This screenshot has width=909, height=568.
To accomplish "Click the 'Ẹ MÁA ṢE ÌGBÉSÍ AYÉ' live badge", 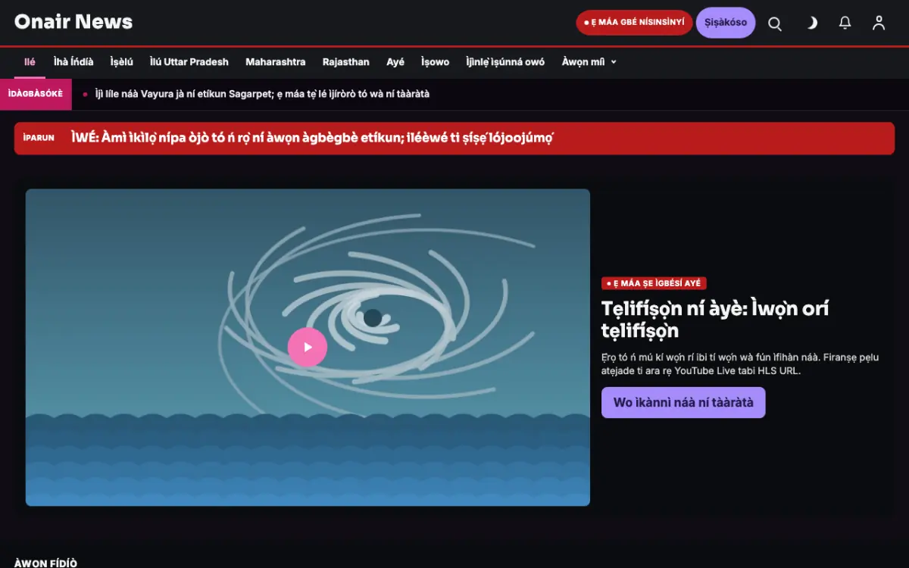I will tap(654, 283).
